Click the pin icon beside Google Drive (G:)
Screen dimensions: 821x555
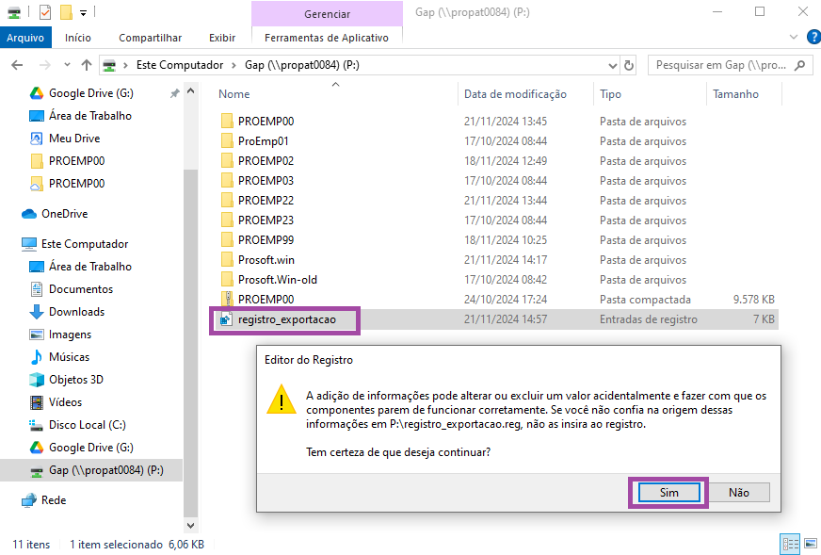click(174, 93)
